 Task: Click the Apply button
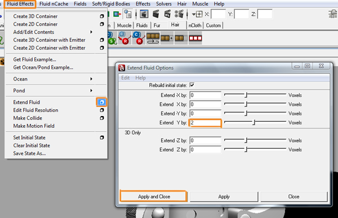point(224,197)
